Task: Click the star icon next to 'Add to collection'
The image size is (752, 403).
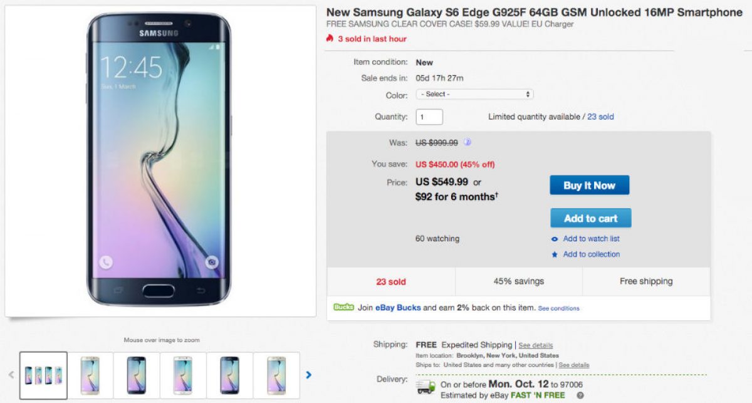Action: pyautogui.click(x=554, y=254)
